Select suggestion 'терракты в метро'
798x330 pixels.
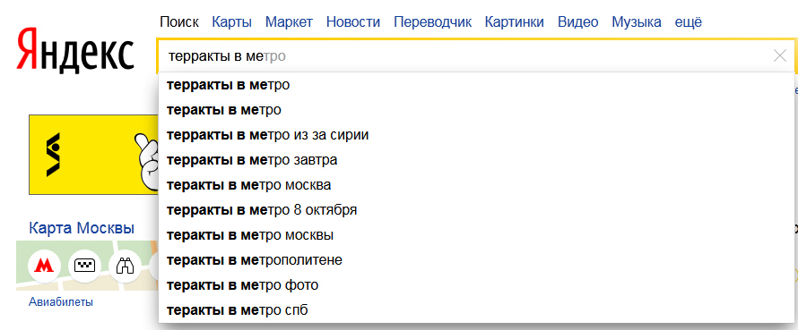[477, 85]
